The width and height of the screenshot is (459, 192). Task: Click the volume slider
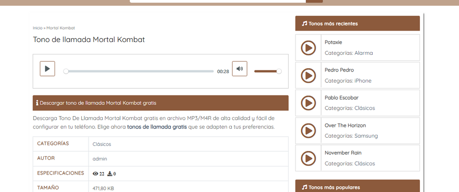(268, 71)
